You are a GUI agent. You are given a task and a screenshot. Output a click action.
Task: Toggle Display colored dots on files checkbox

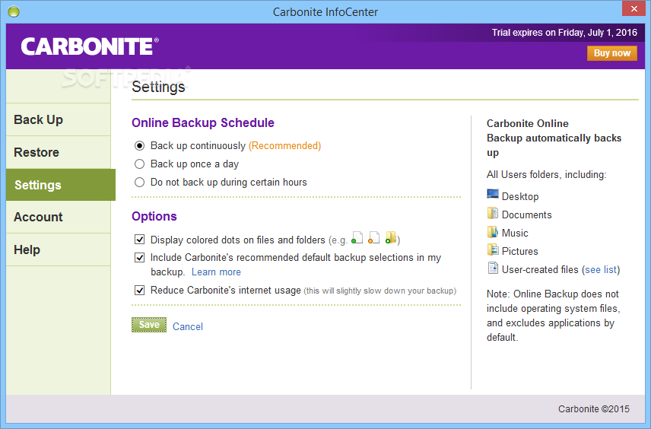pos(139,240)
